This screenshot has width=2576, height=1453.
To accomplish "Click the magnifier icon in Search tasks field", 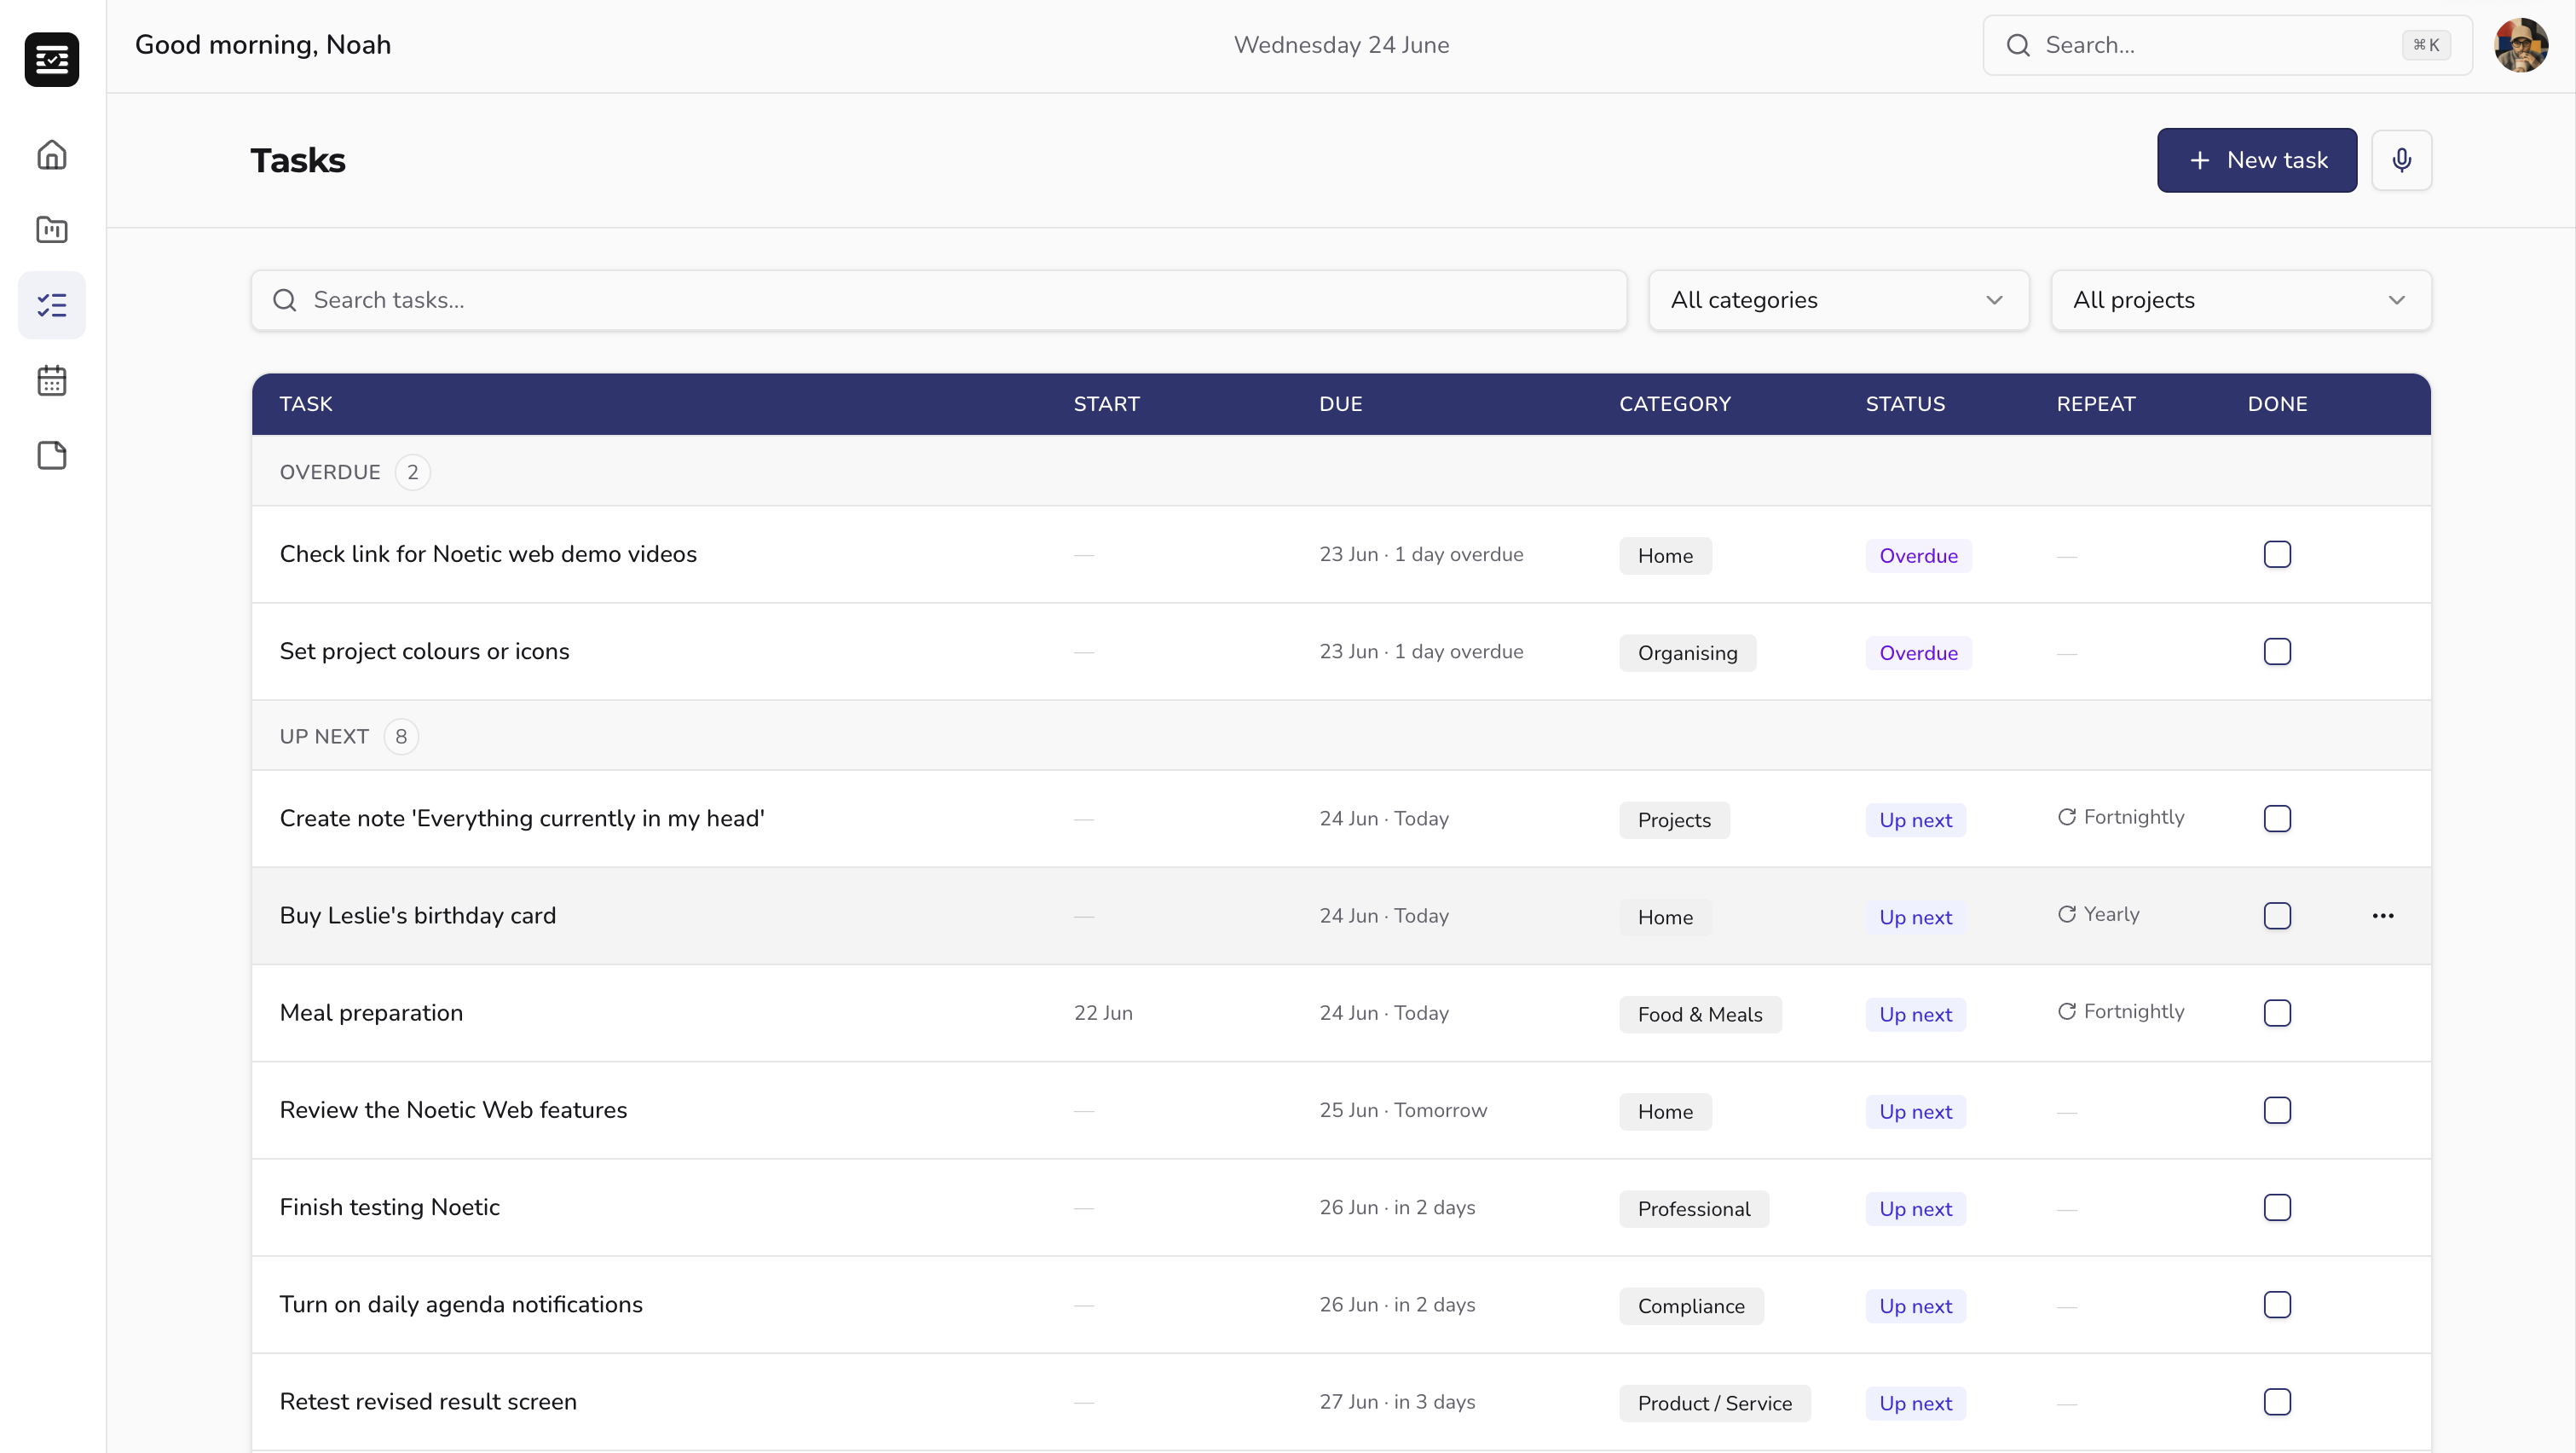I will pos(285,300).
